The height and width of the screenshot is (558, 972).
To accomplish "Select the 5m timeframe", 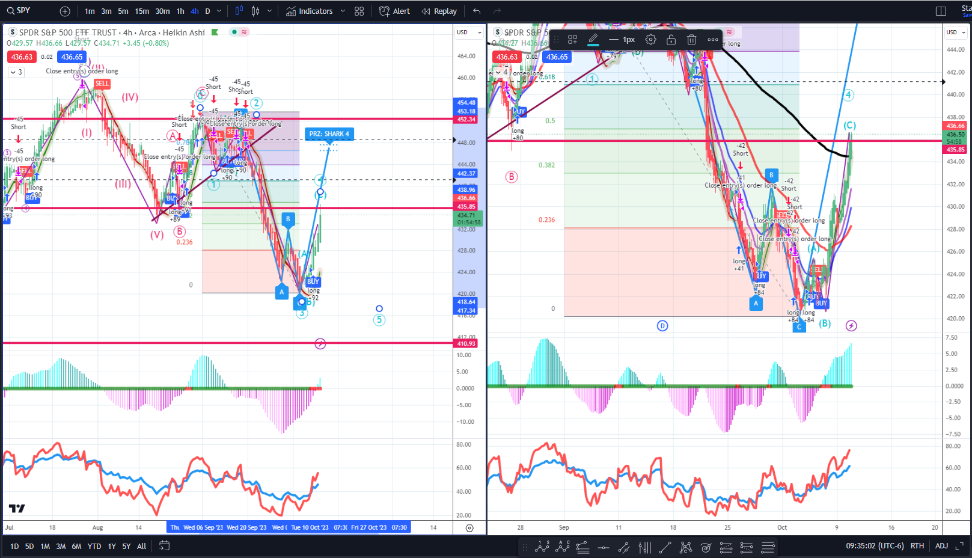I will tap(123, 11).
